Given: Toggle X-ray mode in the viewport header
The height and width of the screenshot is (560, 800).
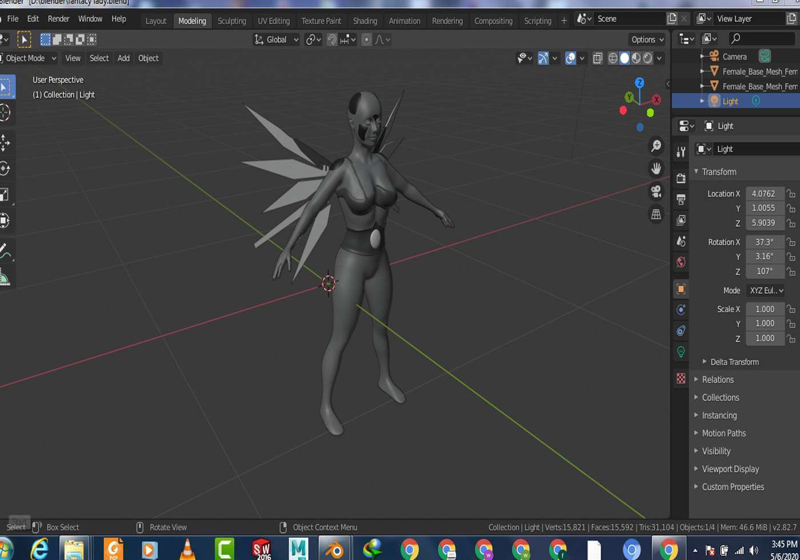Looking at the screenshot, I should [x=598, y=58].
